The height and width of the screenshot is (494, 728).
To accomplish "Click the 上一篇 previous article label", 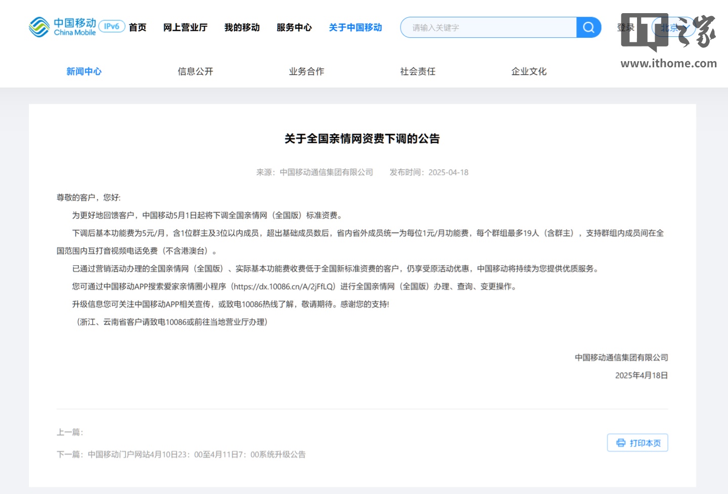I will click(70, 432).
